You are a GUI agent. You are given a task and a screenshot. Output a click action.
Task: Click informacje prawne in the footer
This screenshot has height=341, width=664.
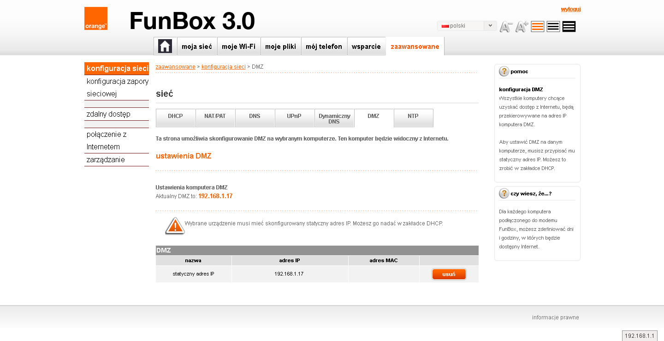[555, 317]
